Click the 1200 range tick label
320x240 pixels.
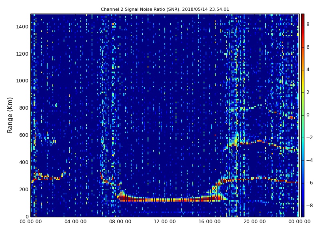[x=22, y=54]
